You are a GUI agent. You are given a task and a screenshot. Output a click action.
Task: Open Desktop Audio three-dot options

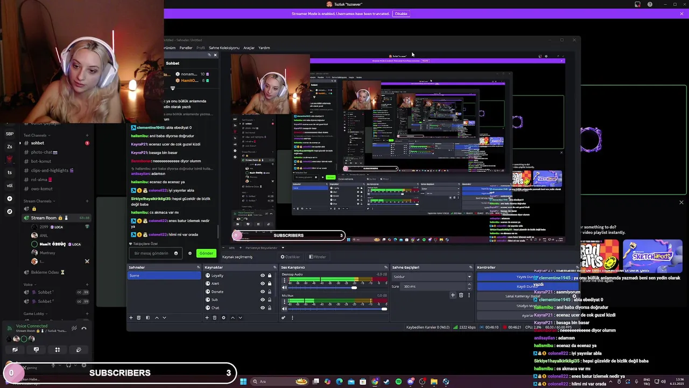coord(284,280)
